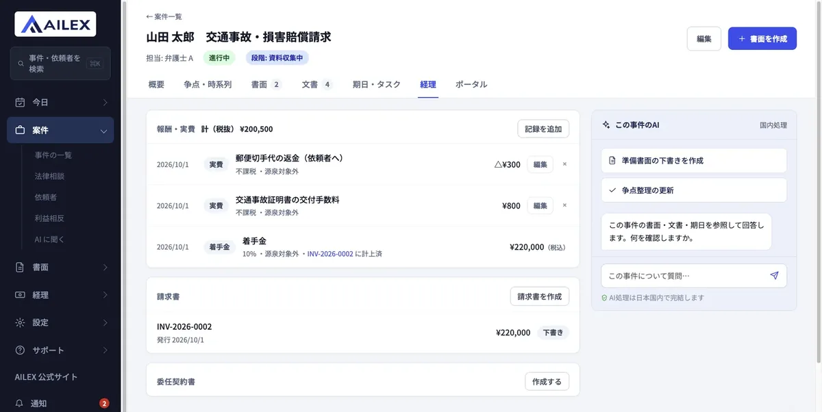Click the send arrow icon in AI question box
Viewport: 822px width, 412px height.
coord(774,276)
